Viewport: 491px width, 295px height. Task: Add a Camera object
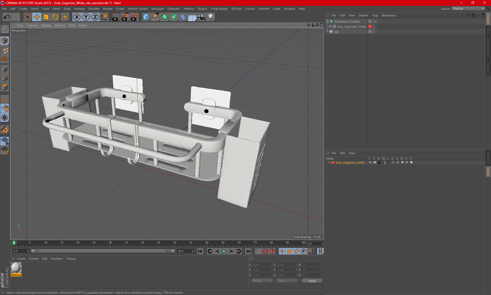tap(202, 17)
